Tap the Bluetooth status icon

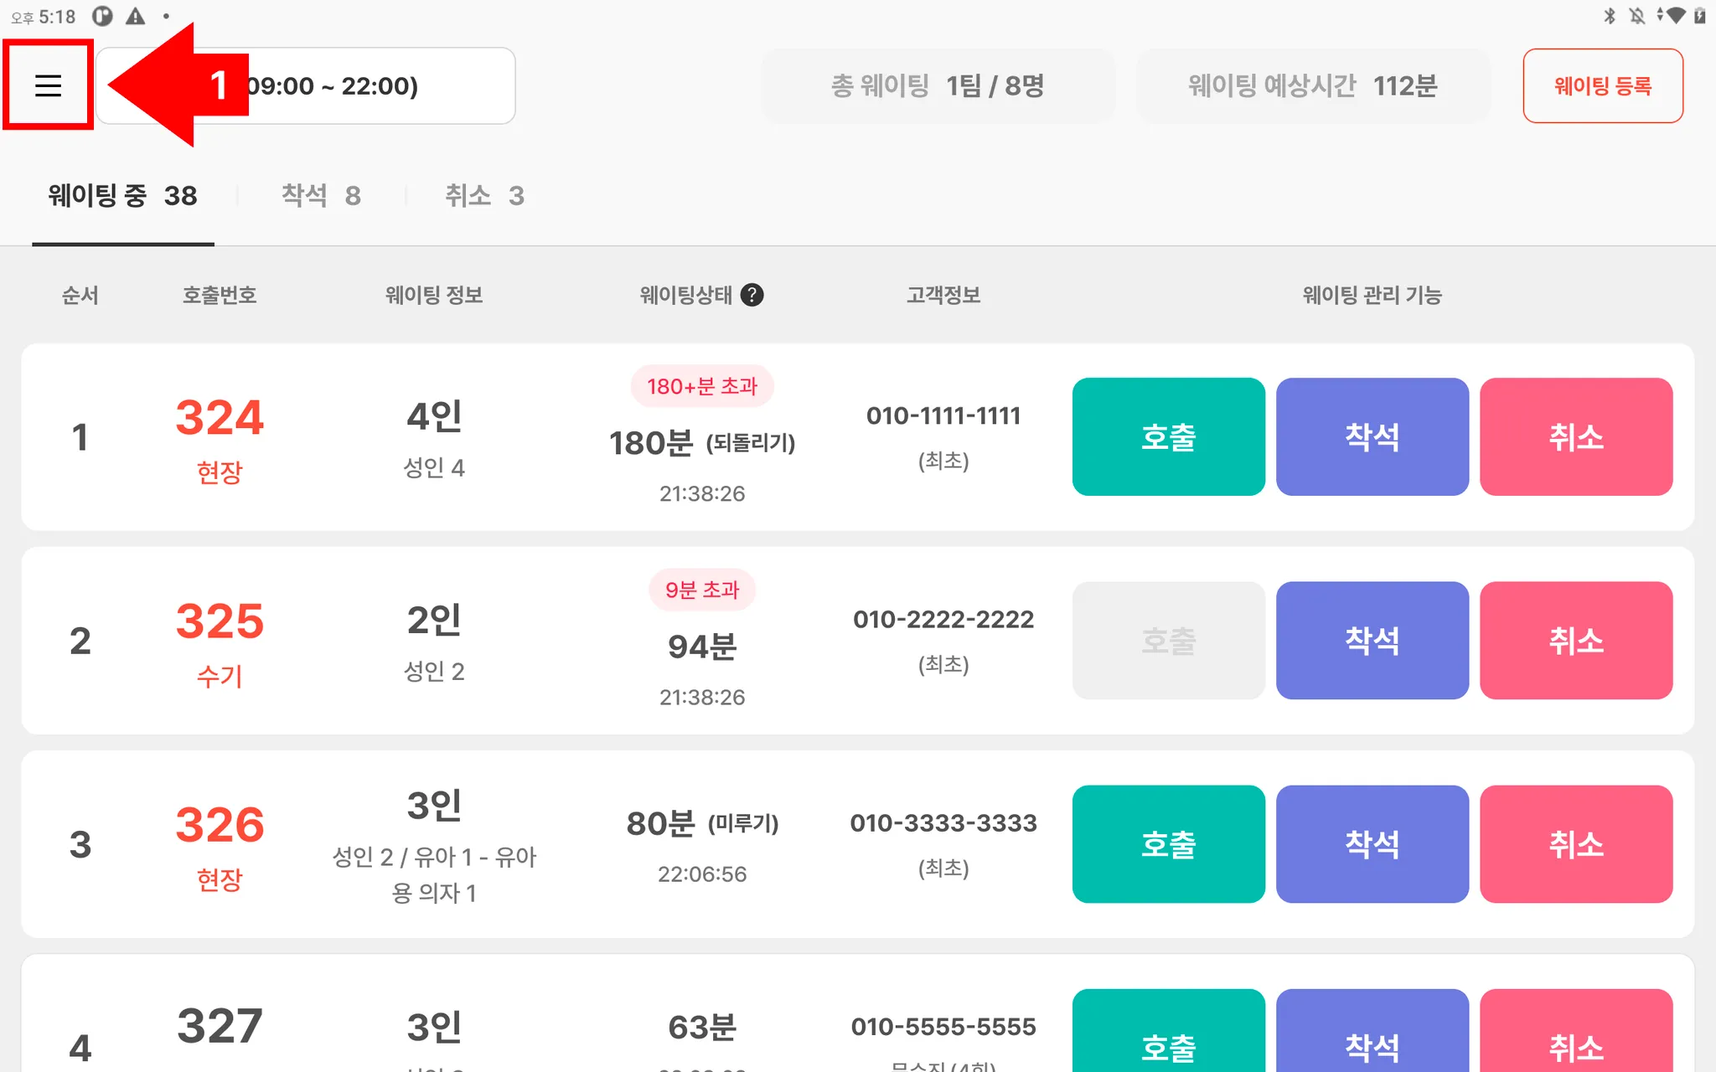coord(1610,16)
